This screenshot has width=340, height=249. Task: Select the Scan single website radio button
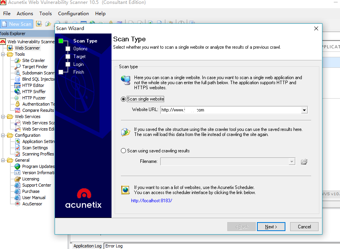pyautogui.click(x=123, y=99)
